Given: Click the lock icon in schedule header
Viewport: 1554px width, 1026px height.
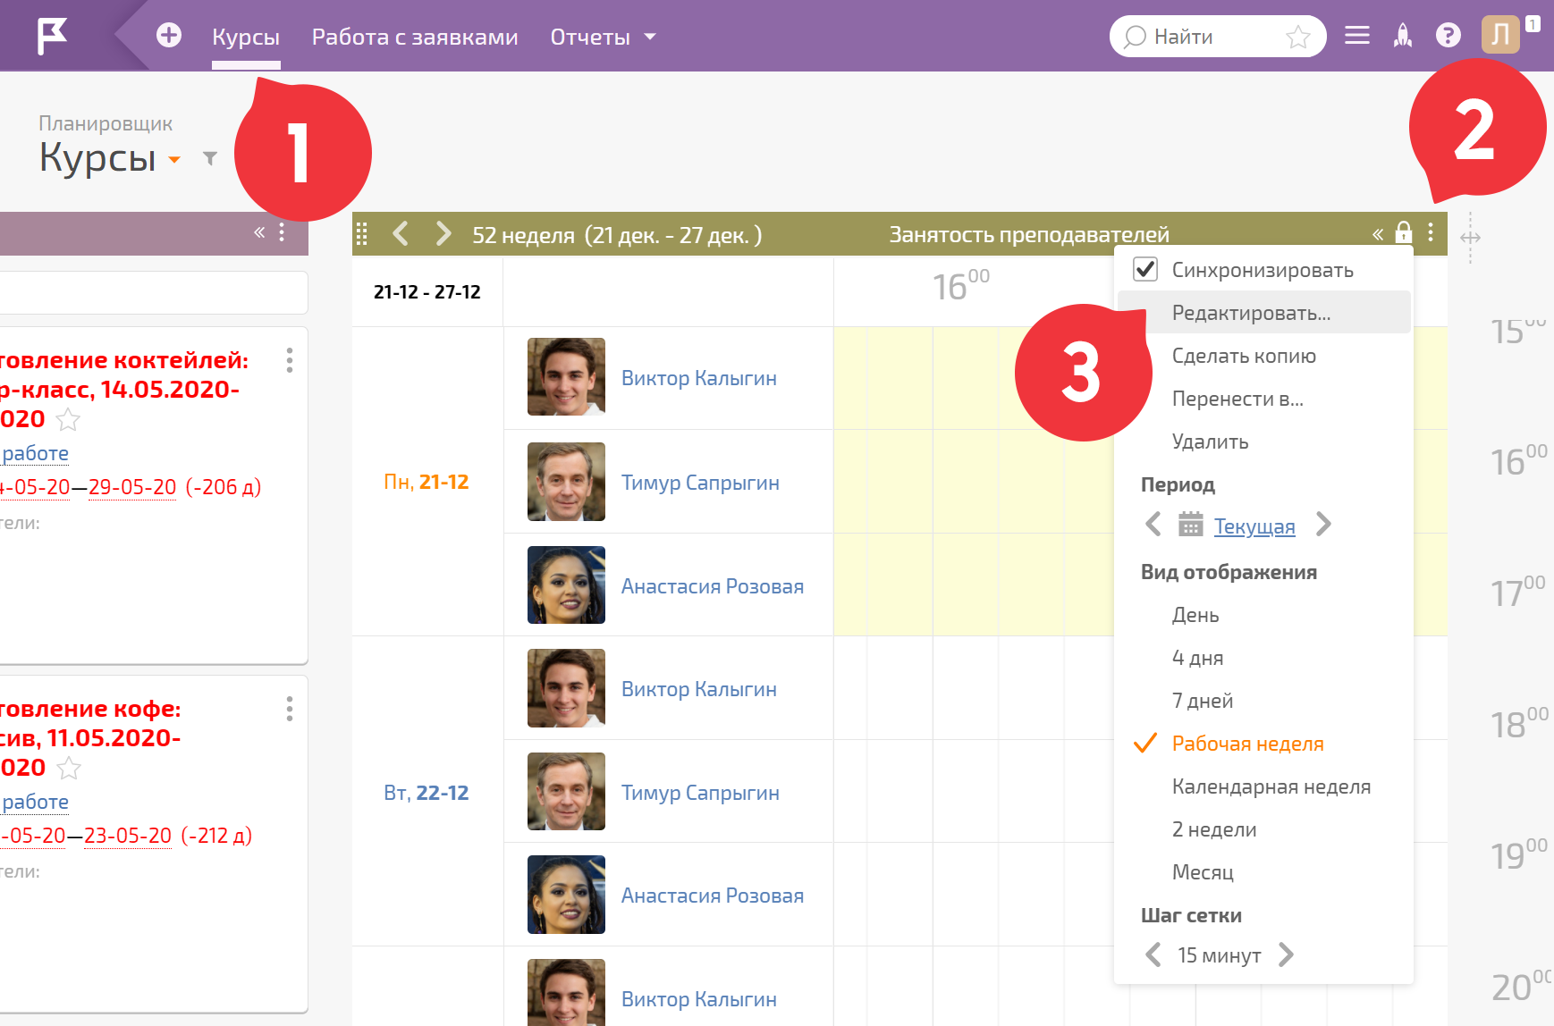Looking at the screenshot, I should (1404, 232).
